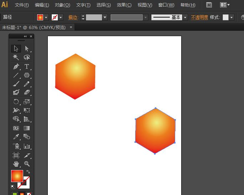Choose the Zoom magnifier tool

[27, 164]
